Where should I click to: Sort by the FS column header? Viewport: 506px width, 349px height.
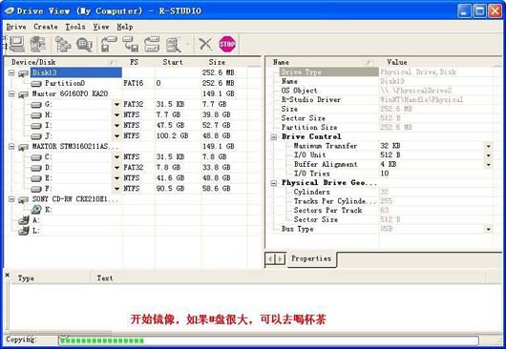(x=137, y=62)
